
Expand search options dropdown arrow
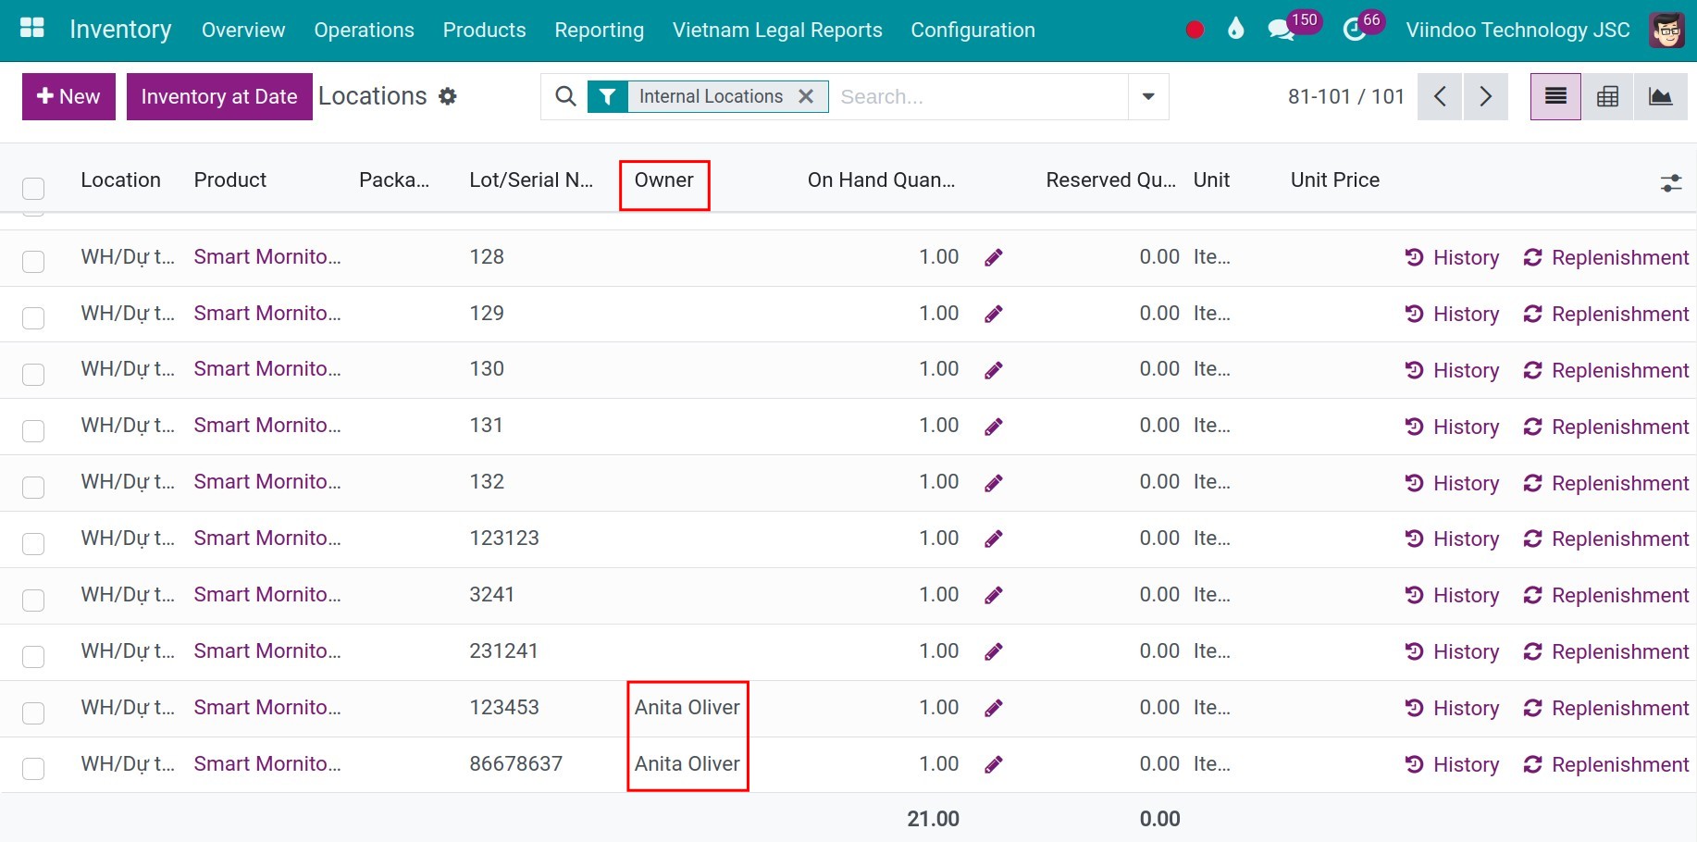[1148, 96]
